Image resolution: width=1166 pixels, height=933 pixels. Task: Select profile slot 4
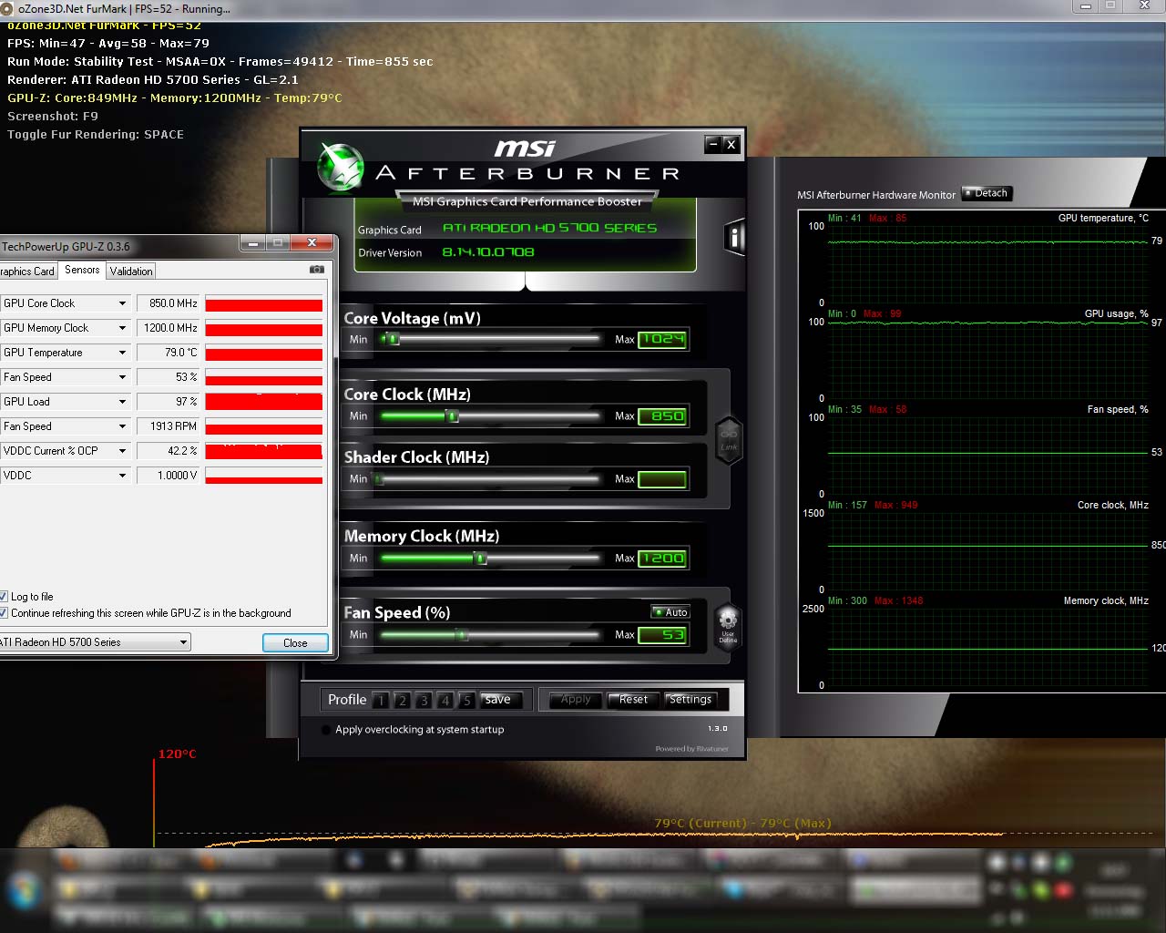(445, 700)
